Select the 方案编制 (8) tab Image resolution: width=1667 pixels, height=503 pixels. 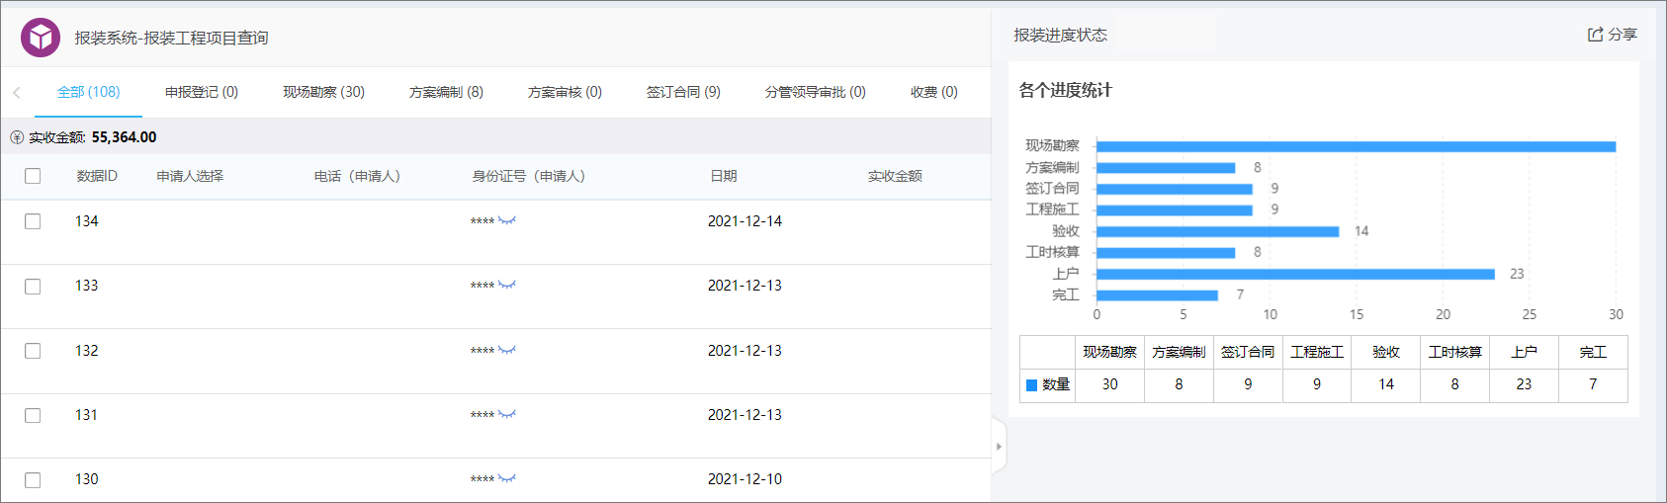tap(446, 92)
